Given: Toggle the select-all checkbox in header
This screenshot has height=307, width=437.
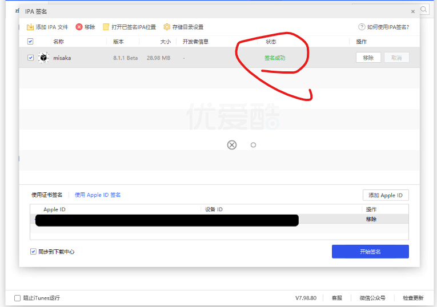Looking at the screenshot, I should 30,42.
